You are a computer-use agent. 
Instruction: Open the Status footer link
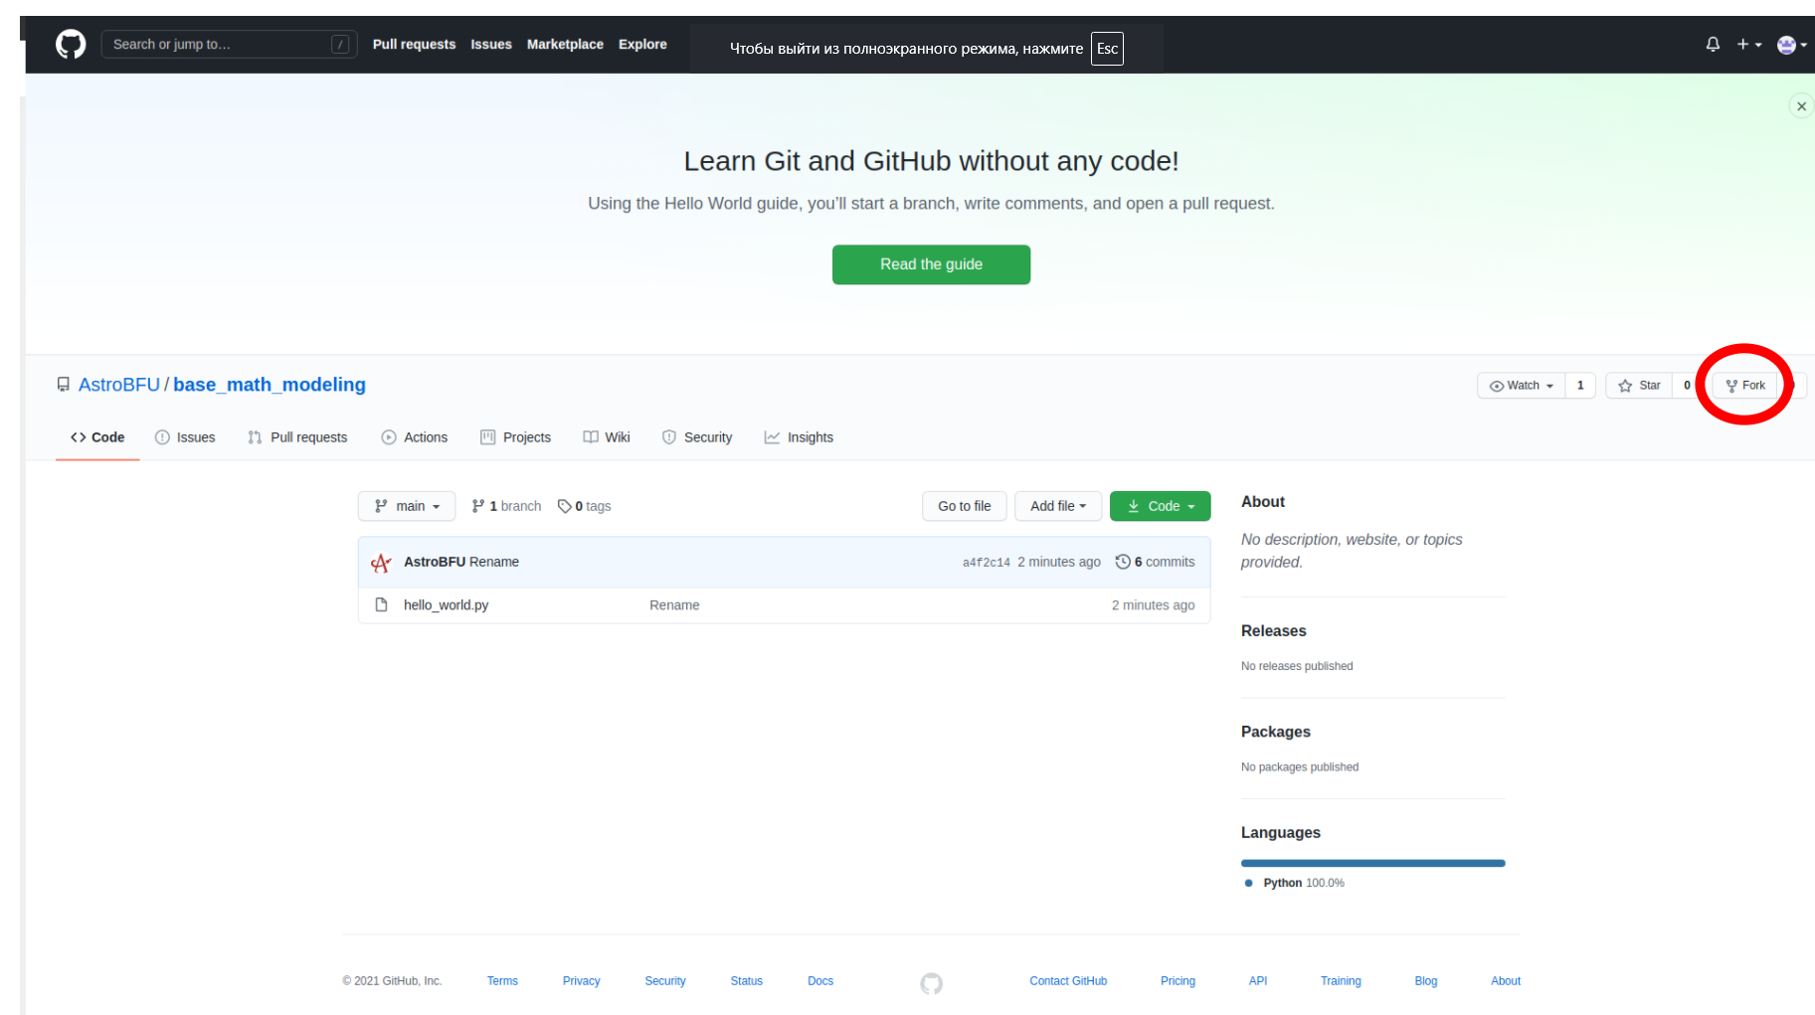746,981
